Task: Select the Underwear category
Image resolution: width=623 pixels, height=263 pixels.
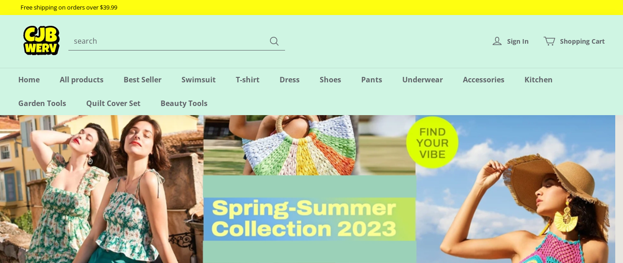Action: (x=422, y=80)
